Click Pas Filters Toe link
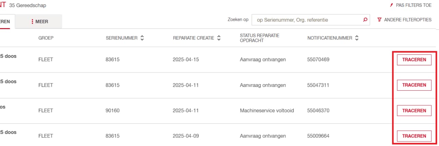 [x=410, y=5]
